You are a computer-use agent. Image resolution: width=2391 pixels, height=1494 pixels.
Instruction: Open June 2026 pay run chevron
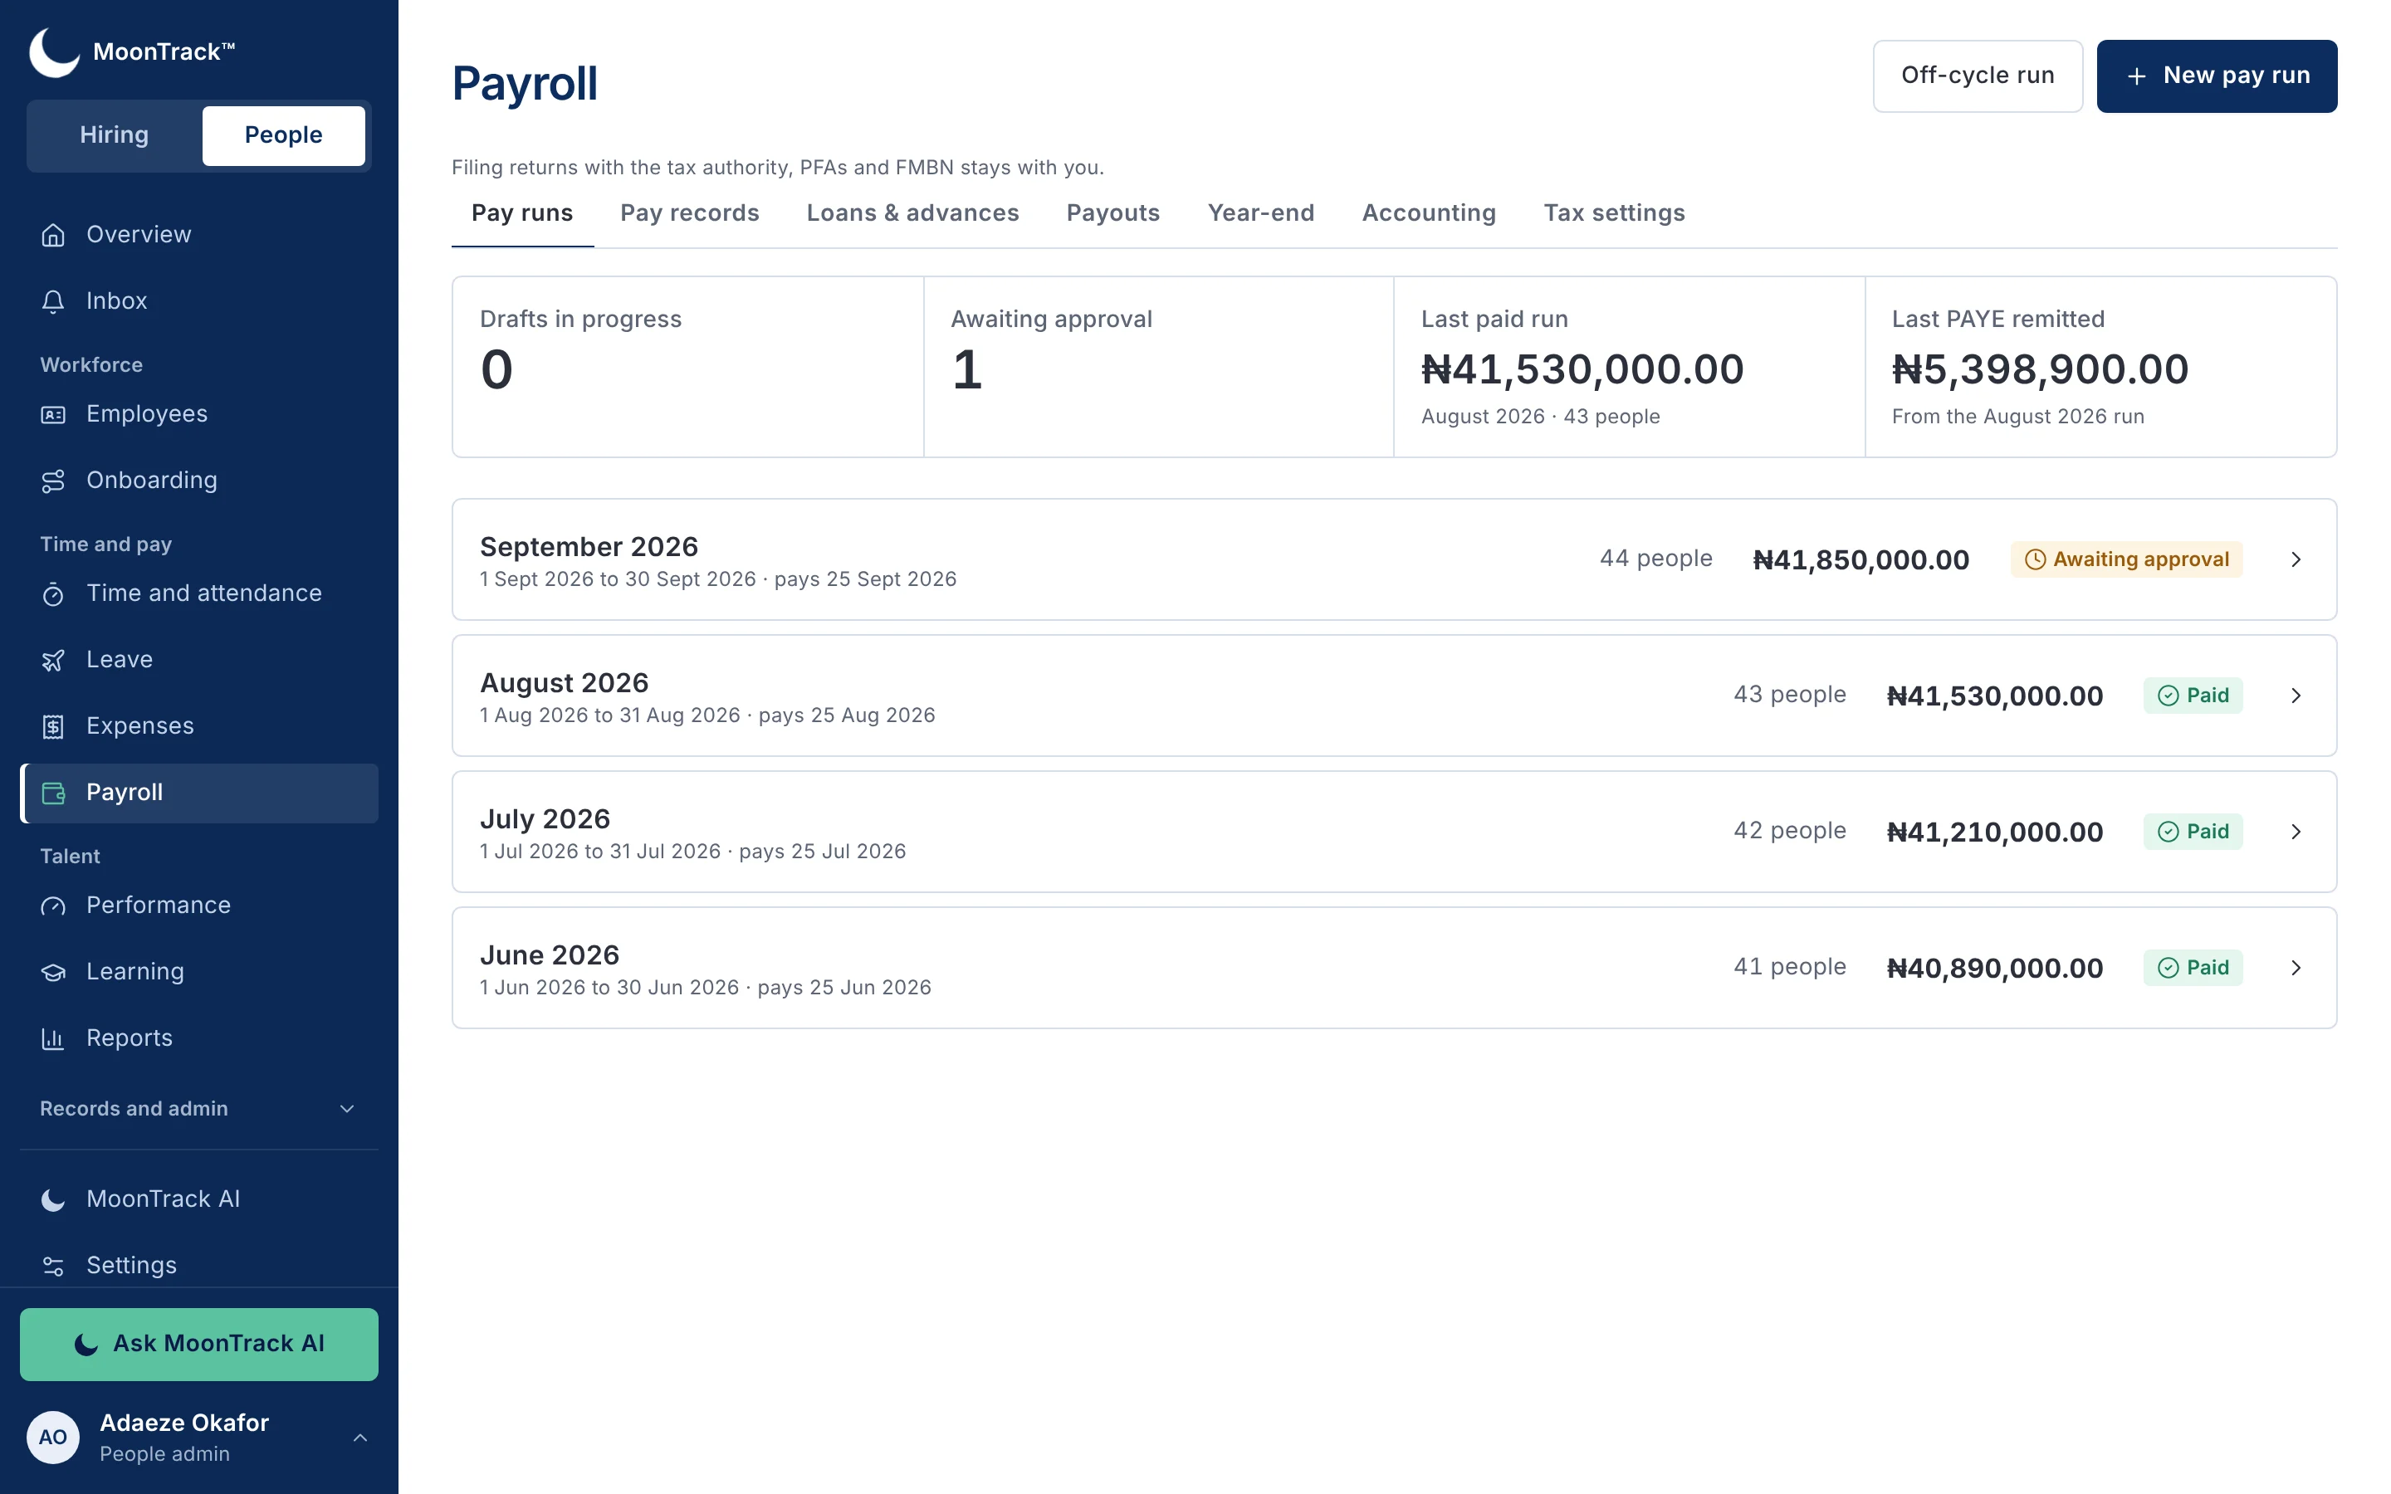(x=2296, y=969)
